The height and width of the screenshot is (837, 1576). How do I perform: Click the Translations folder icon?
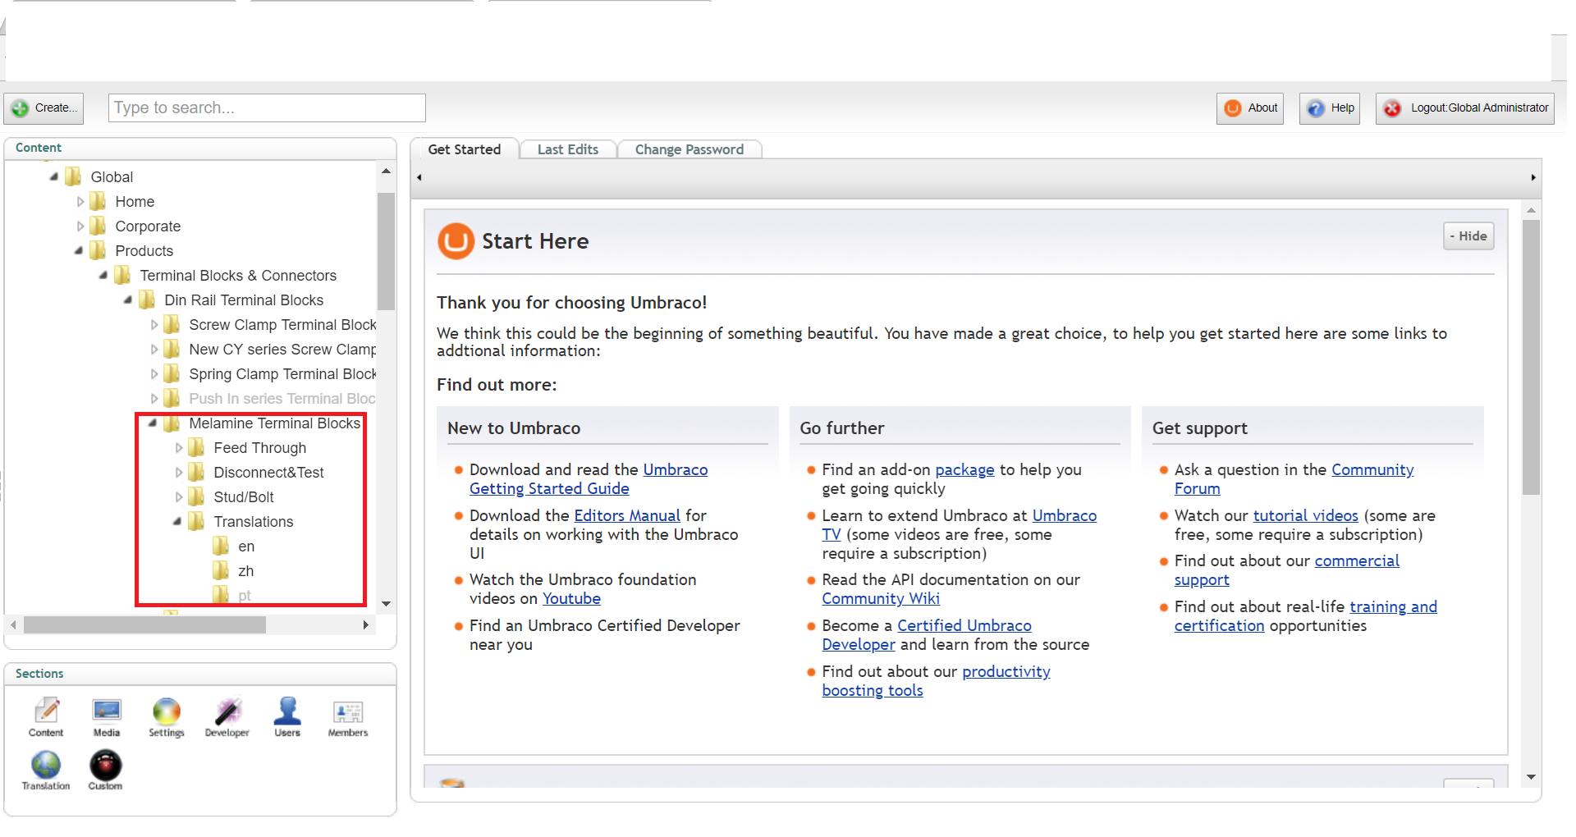197,521
